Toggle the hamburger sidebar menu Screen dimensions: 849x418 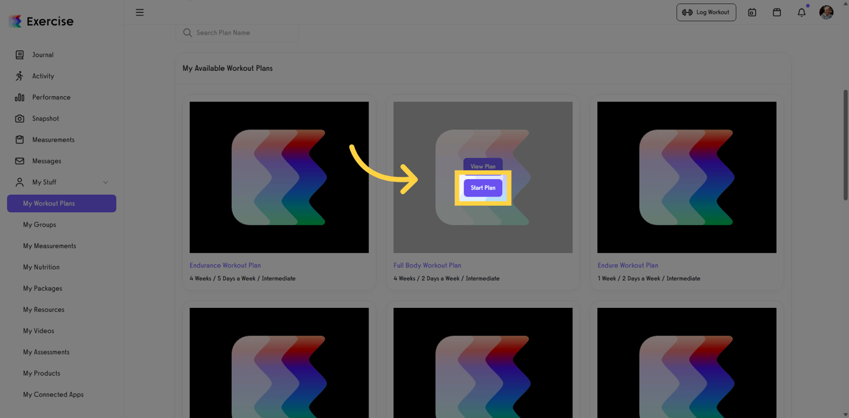click(140, 12)
